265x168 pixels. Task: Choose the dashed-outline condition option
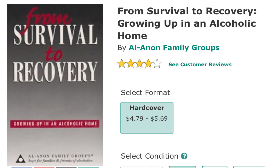click(141, 167)
